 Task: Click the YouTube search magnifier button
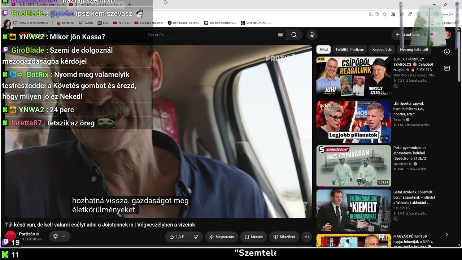click(294, 35)
